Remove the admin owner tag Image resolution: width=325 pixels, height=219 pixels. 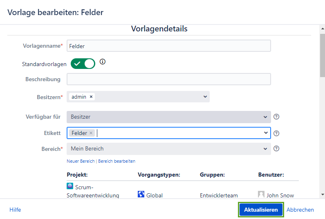pyautogui.click(x=91, y=97)
